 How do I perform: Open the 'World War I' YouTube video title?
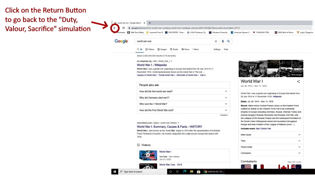(165, 152)
